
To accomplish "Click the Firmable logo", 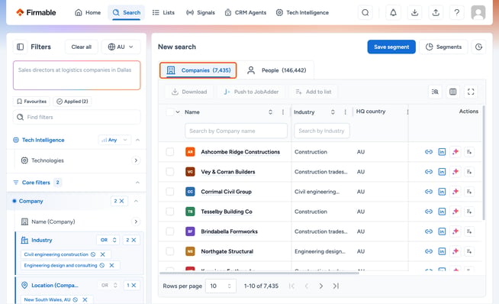I will click(36, 12).
